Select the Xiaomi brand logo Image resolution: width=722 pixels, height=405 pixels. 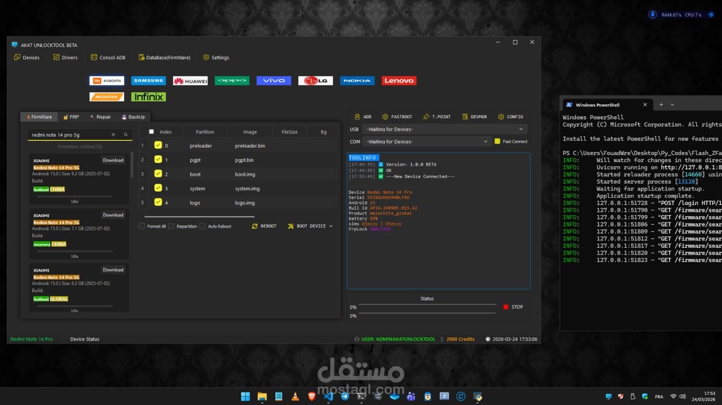(107, 81)
